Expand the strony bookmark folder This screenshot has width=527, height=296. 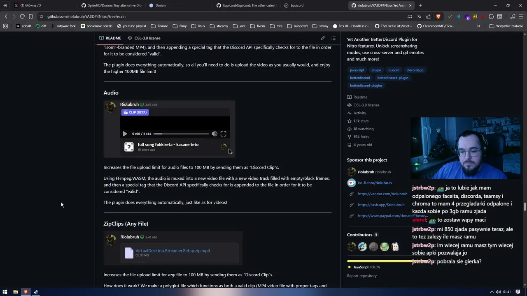click(320, 26)
